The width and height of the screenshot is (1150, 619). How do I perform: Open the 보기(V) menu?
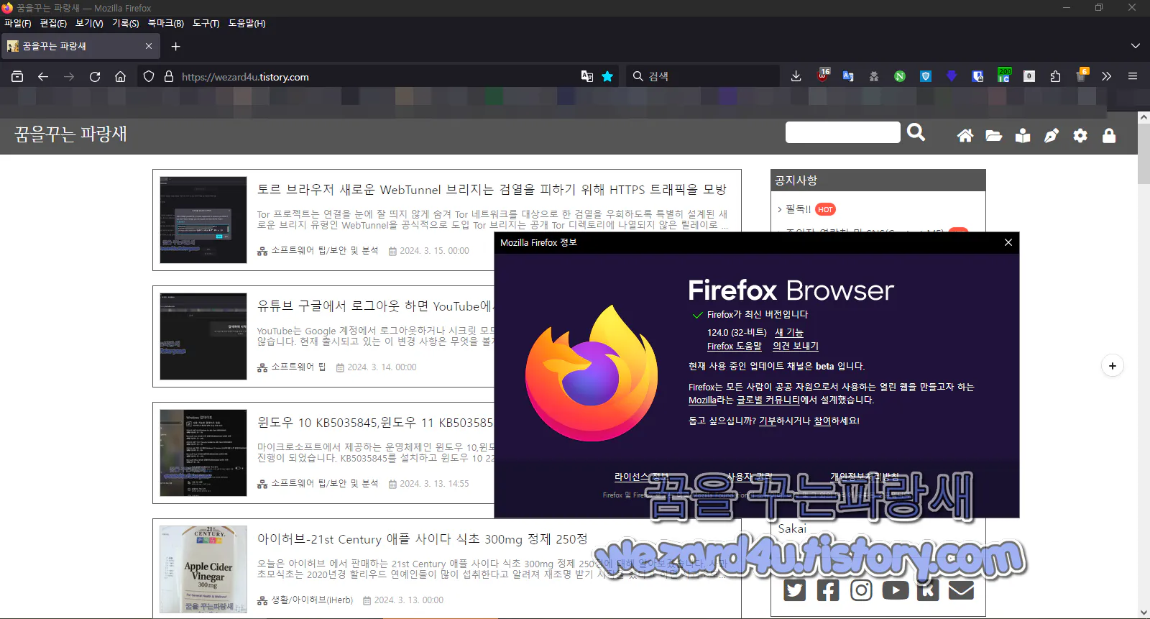point(89,23)
